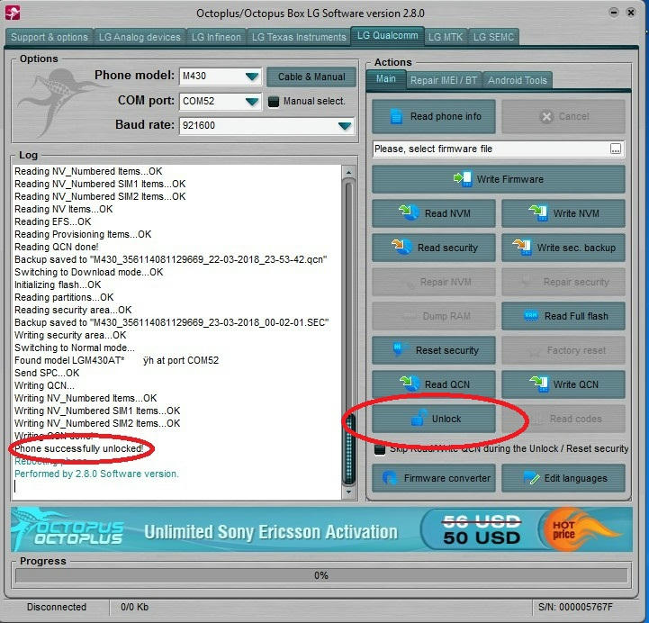Enable the Manual select. checkbox
Viewport: 649px width, 623px height.
274,102
